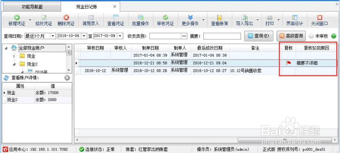Click refresh icon beside 查看账户详情
Viewport: 340px width, 153px height.
[6, 78]
